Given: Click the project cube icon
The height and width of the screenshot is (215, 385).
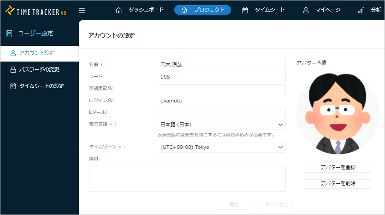Looking at the screenshot, I should 184,10.
